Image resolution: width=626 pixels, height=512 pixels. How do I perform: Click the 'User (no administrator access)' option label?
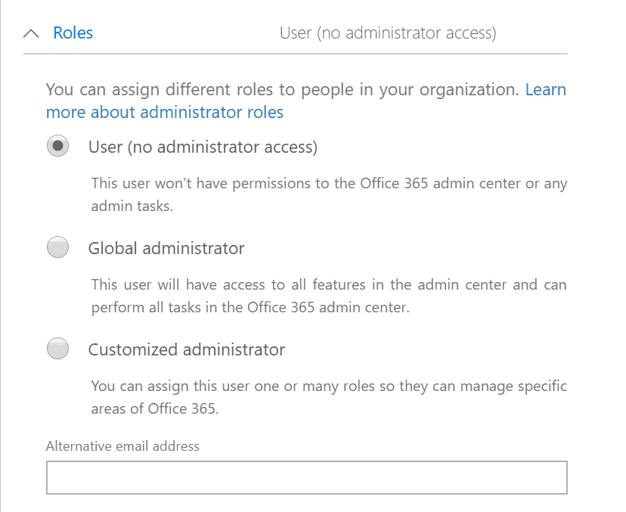[x=203, y=147]
